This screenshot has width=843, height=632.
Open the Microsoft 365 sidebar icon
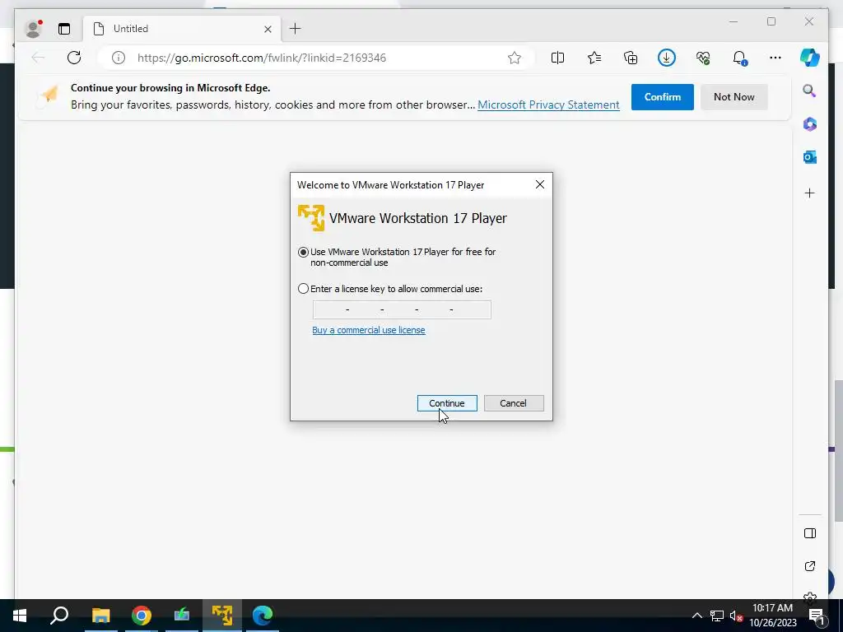pyautogui.click(x=810, y=124)
